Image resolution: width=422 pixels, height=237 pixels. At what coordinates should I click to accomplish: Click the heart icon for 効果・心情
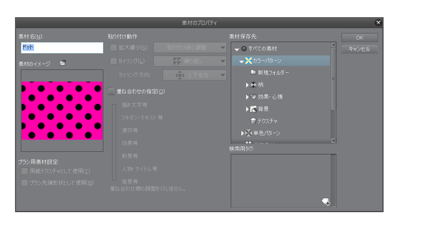coord(253,97)
